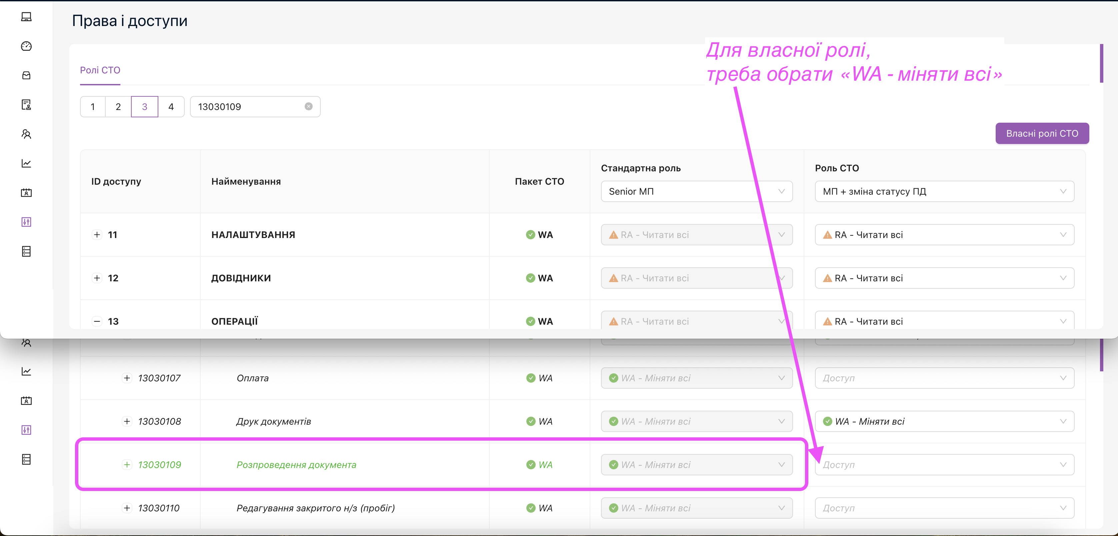The width and height of the screenshot is (1118, 536).
Task: Click the upper purple sliders settings icon
Action: coord(26,222)
